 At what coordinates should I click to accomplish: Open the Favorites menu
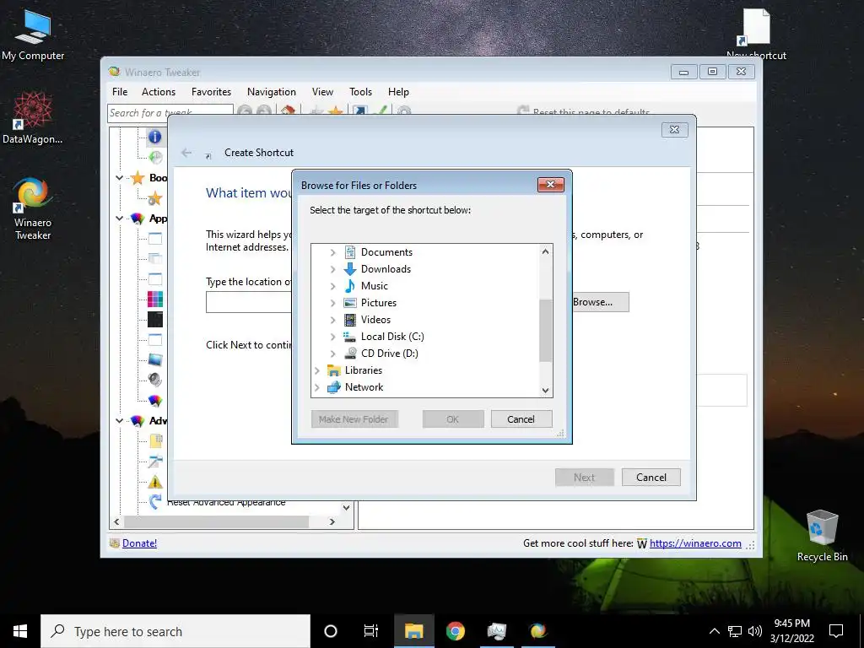[211, 92]
